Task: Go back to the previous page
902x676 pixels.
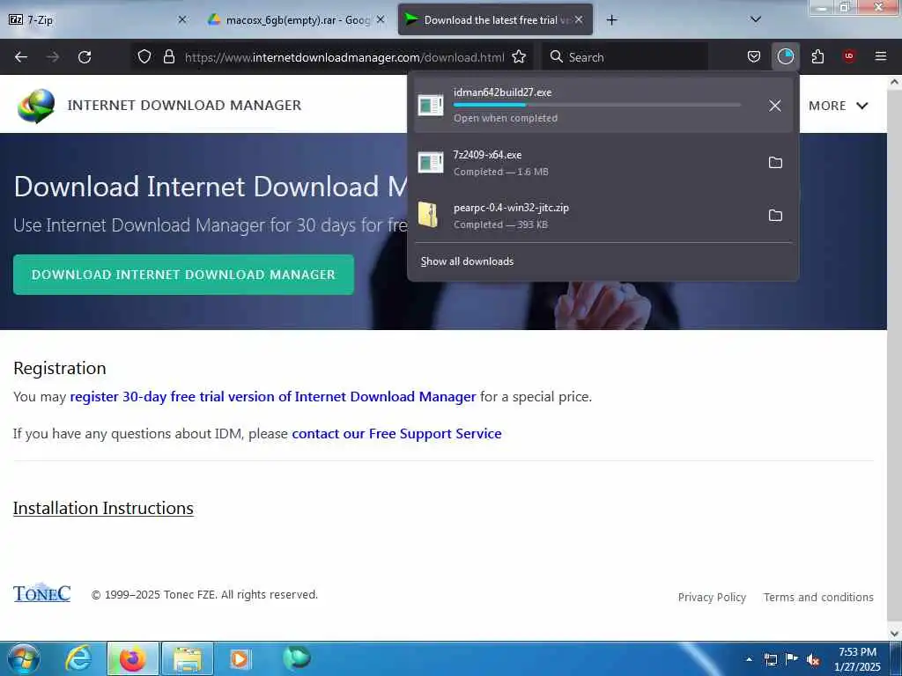Action: point(21,57)
